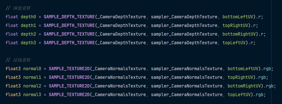Select the depth2 variable name

click(28, 34)
